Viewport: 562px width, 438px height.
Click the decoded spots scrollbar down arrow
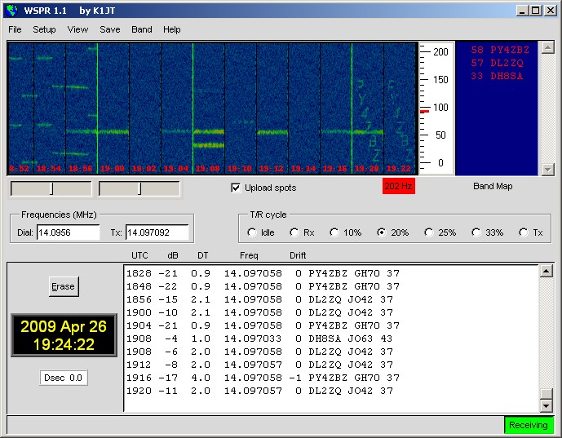point(546,406)
